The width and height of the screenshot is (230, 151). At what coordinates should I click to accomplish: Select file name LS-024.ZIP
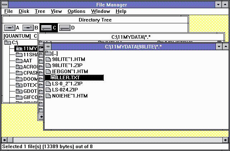pos(65,90)
